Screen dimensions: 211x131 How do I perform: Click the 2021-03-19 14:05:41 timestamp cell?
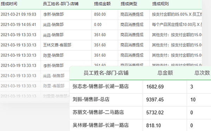pos(18,25)
